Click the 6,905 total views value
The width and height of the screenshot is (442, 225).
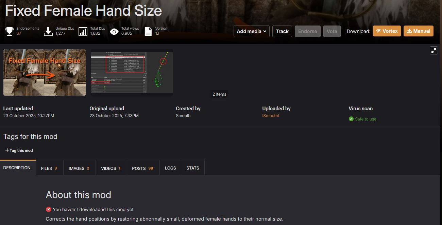tap(126, 33)
